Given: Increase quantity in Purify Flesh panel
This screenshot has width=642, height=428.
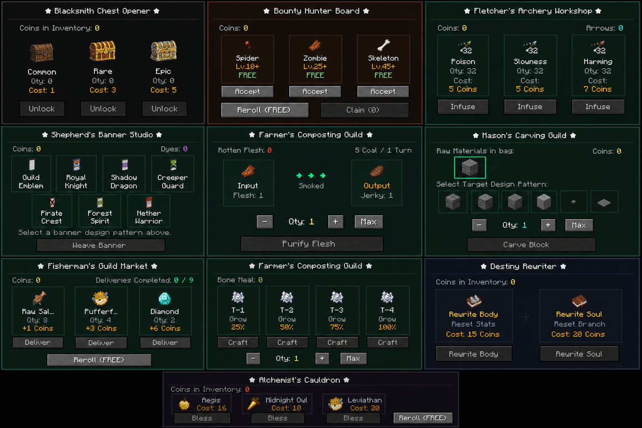Looking at the screenshot, I should [x=336, y=222].
